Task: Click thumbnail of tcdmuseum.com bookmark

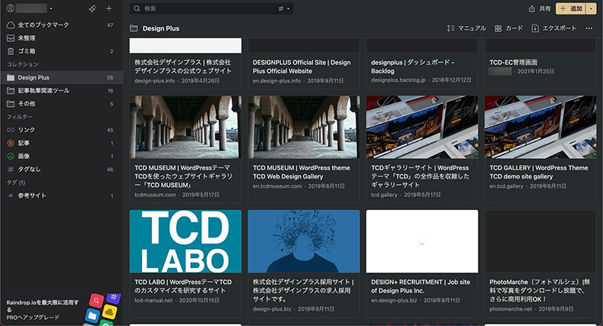Action: (185, 127)
